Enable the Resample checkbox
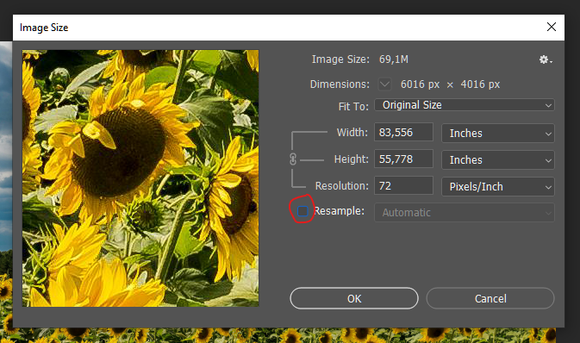 click(302, 211)
